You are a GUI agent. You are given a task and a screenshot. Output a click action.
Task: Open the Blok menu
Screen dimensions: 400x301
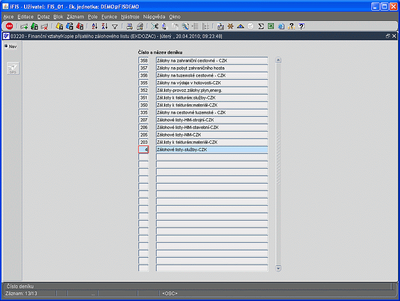point(58,17)
